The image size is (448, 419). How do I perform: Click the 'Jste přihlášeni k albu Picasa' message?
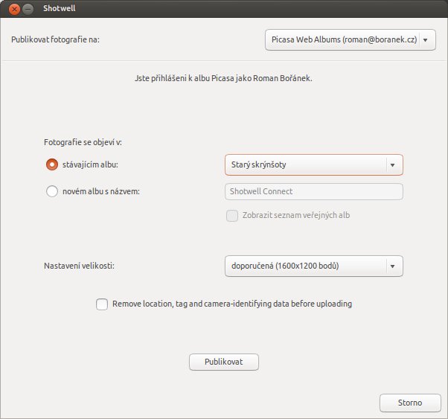click(223, 78)
